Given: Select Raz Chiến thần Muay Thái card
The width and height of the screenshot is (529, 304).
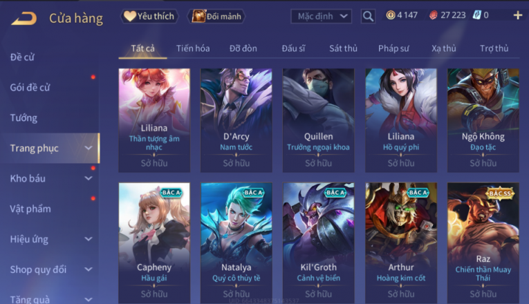Looking at the screenshot, I should [x=483, y=243].
